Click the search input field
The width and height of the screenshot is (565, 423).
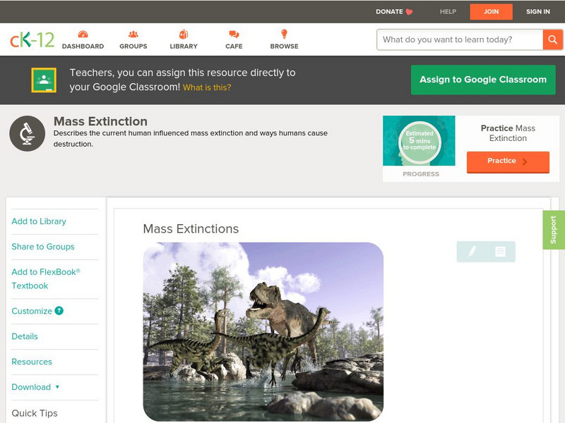460,39
